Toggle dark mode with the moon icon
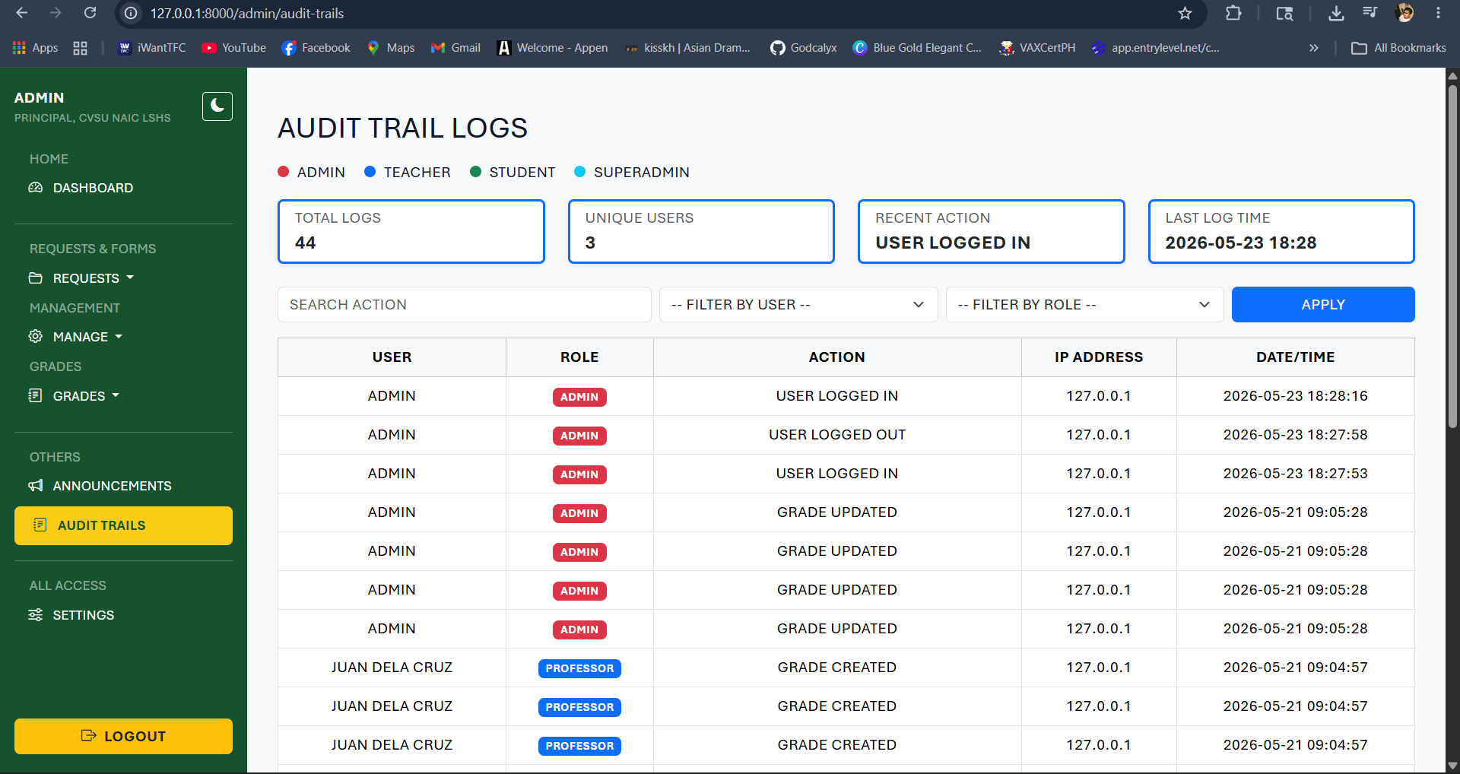The width and height of the screenshot is (1460, 774). click(x=217, y=106)
